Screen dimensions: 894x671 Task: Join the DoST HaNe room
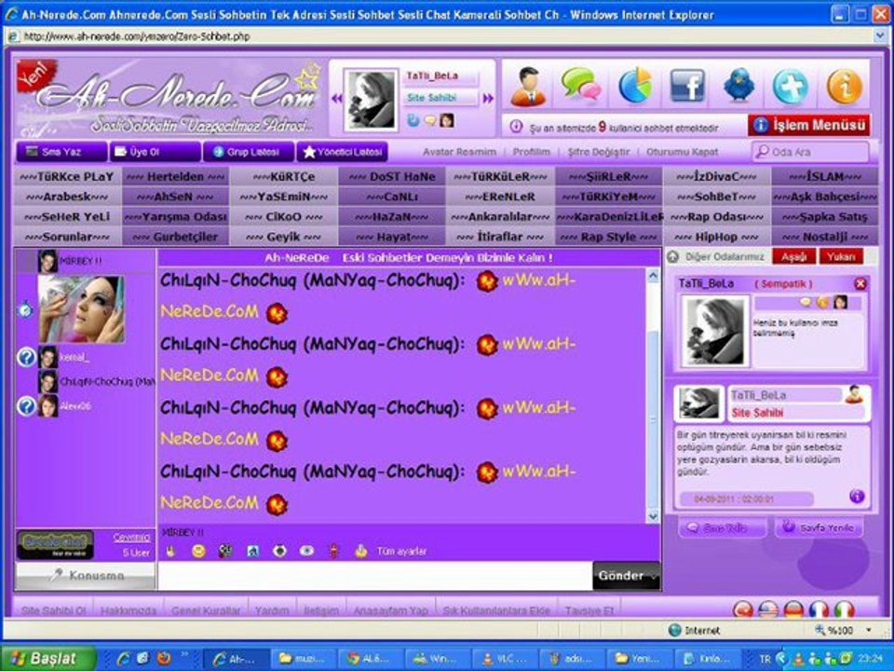click(392, 176)
